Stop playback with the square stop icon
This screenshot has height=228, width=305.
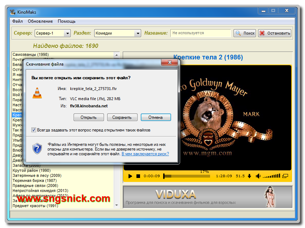pos(138,176)
